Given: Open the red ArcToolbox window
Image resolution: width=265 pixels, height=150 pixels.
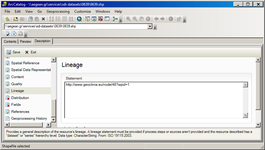Looking at the screenshot, I should point(101,19).
